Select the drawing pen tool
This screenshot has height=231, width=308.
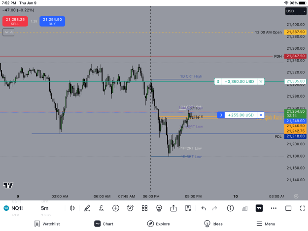point(87,208)
